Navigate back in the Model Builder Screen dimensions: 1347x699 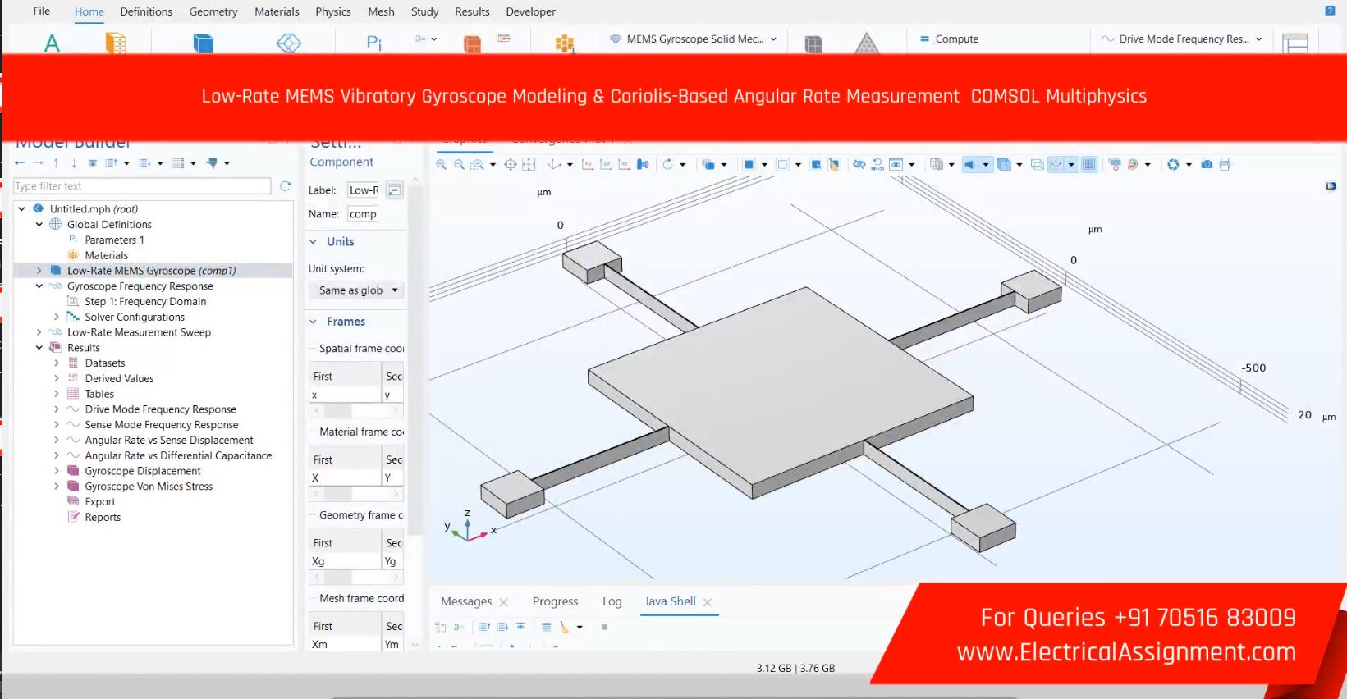(20, 163)
